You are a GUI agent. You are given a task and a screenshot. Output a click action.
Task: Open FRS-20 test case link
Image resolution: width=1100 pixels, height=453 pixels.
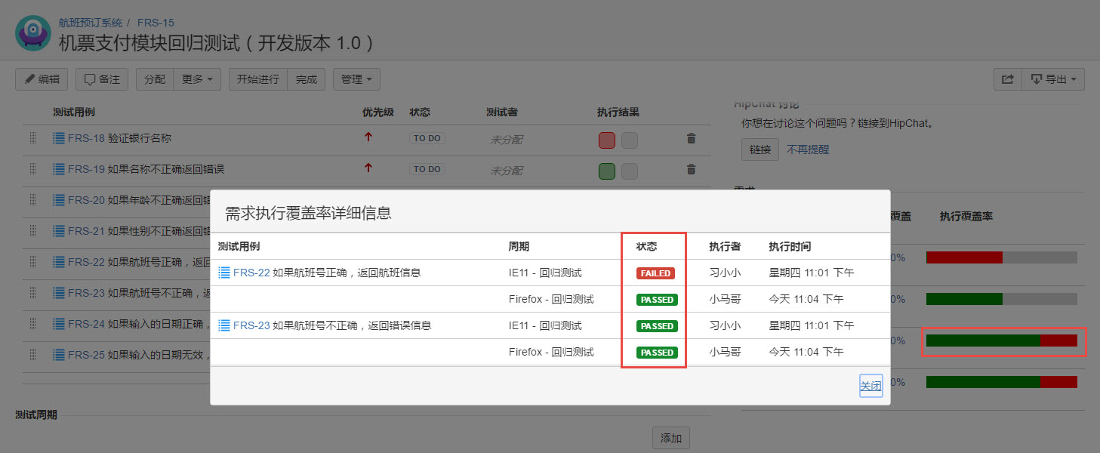click(86, 200)
